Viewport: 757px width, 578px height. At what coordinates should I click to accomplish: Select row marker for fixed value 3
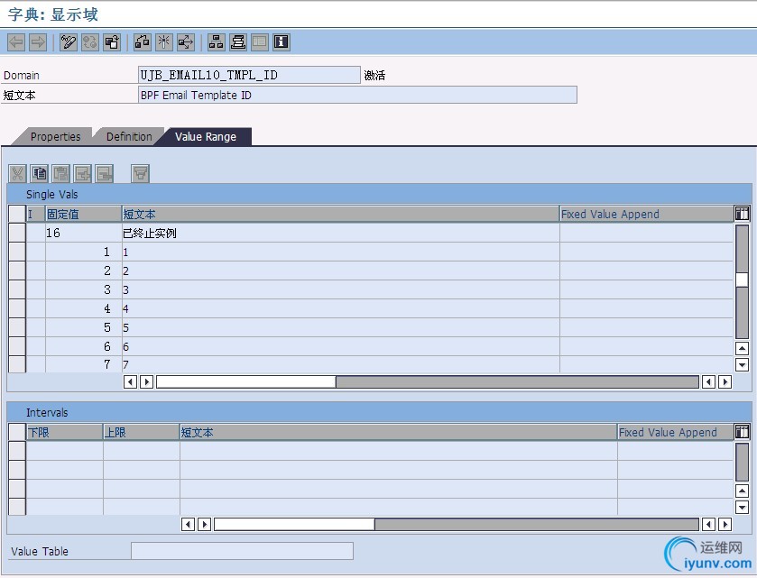17,289
